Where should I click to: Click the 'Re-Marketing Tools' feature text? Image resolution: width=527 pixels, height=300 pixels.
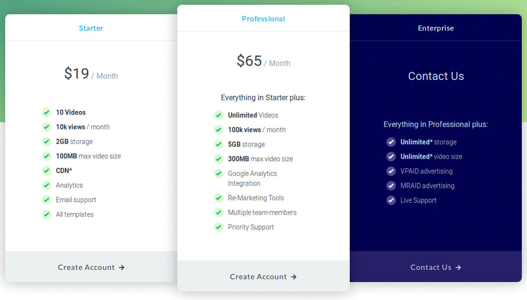256,198
